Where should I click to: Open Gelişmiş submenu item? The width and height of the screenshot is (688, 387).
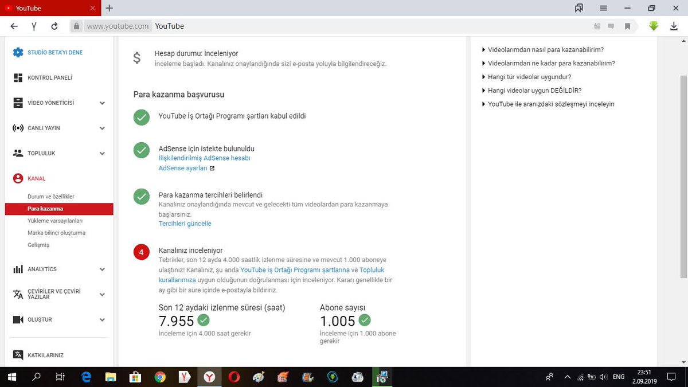38,245
